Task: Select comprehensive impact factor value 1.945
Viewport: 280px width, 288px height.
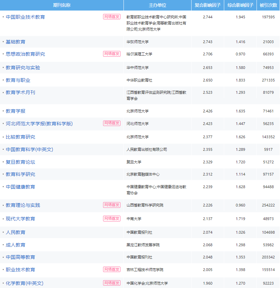Action: pyautogui.click(x=241, y=17)
